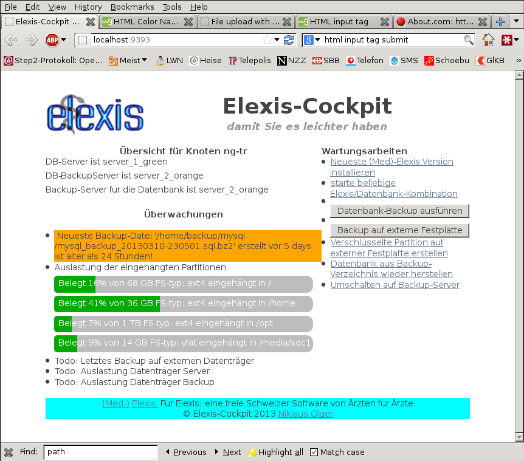Click the 7% /opt usage bar
The image size is (524, 461).
184,324
